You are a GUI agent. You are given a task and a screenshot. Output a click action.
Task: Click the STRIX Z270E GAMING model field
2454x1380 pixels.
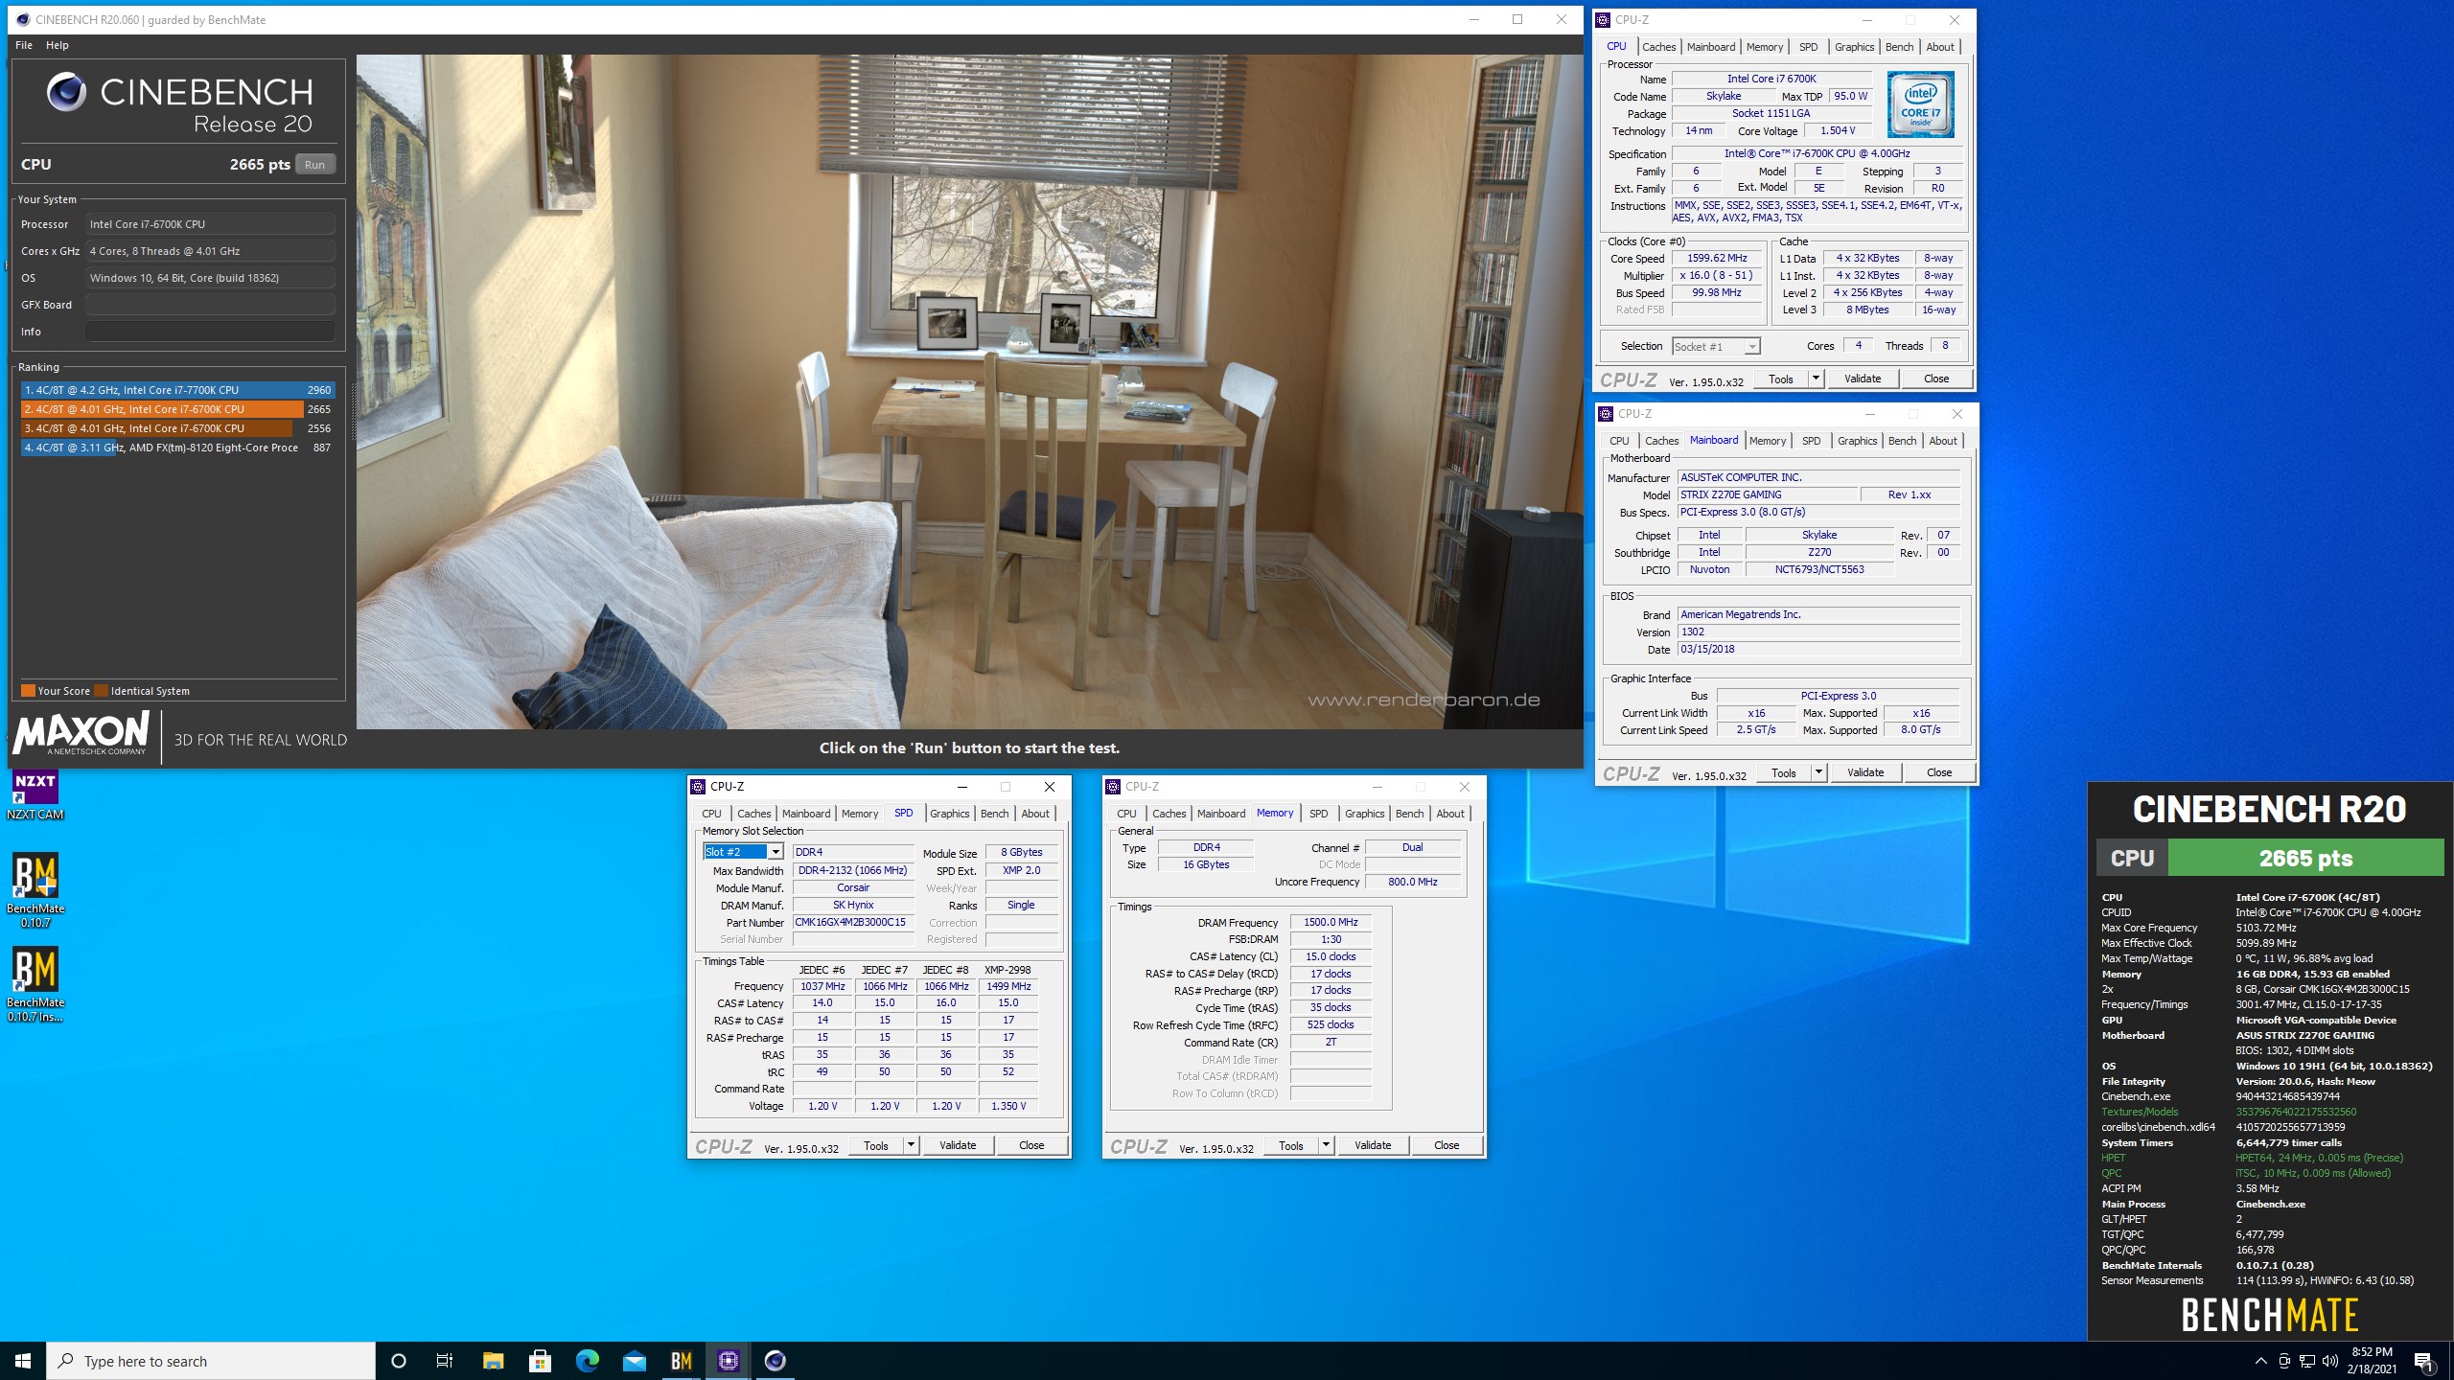(1767, 495)
